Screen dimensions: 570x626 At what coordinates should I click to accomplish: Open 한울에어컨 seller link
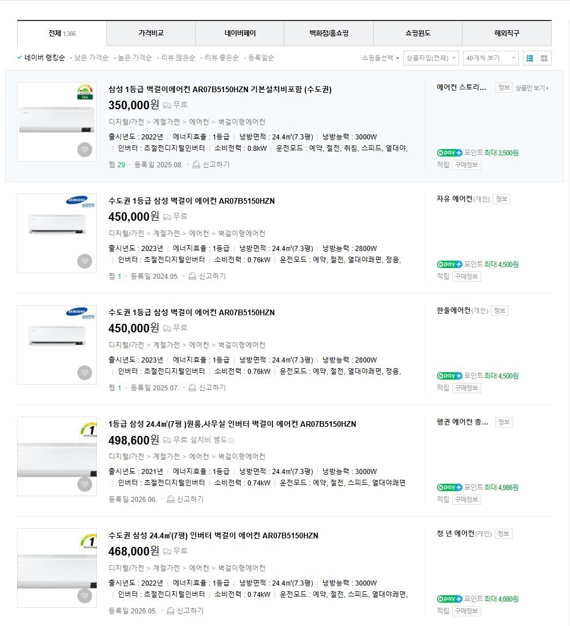(x=453, y=310)
